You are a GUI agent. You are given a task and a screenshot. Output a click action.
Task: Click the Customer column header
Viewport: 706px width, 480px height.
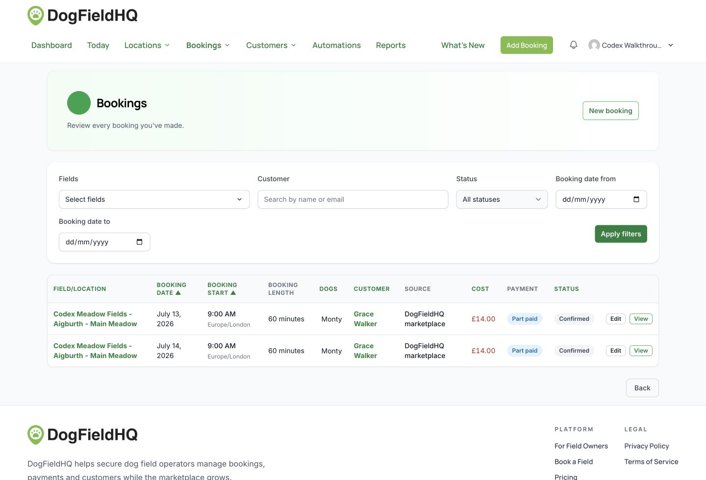click(x=372, y=289)
